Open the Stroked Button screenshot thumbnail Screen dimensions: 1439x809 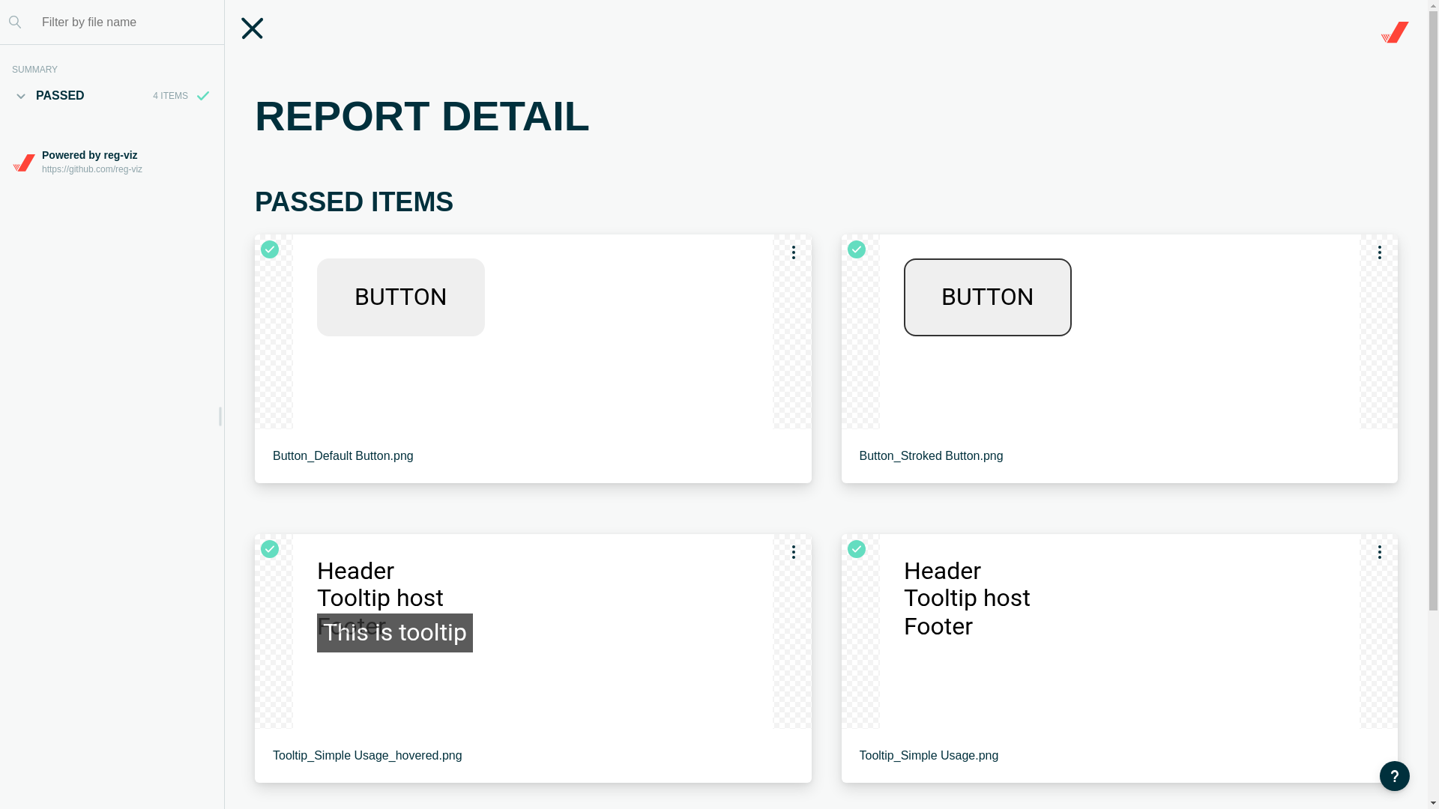pyautogui.click(x=1120, y=332)
